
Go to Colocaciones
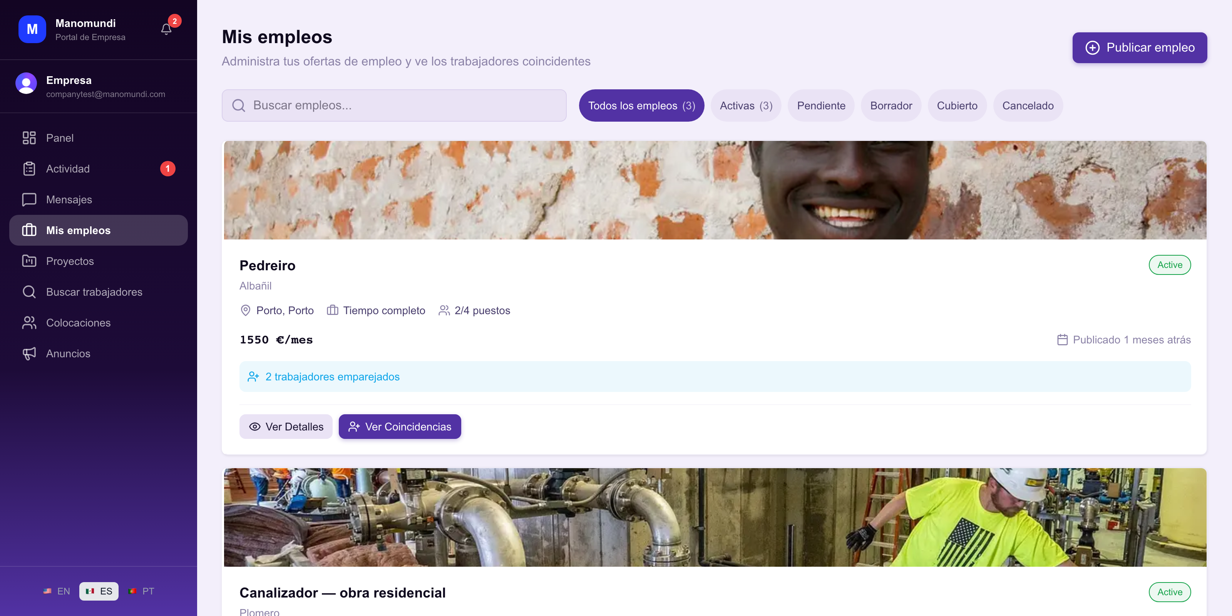point(99,323)
